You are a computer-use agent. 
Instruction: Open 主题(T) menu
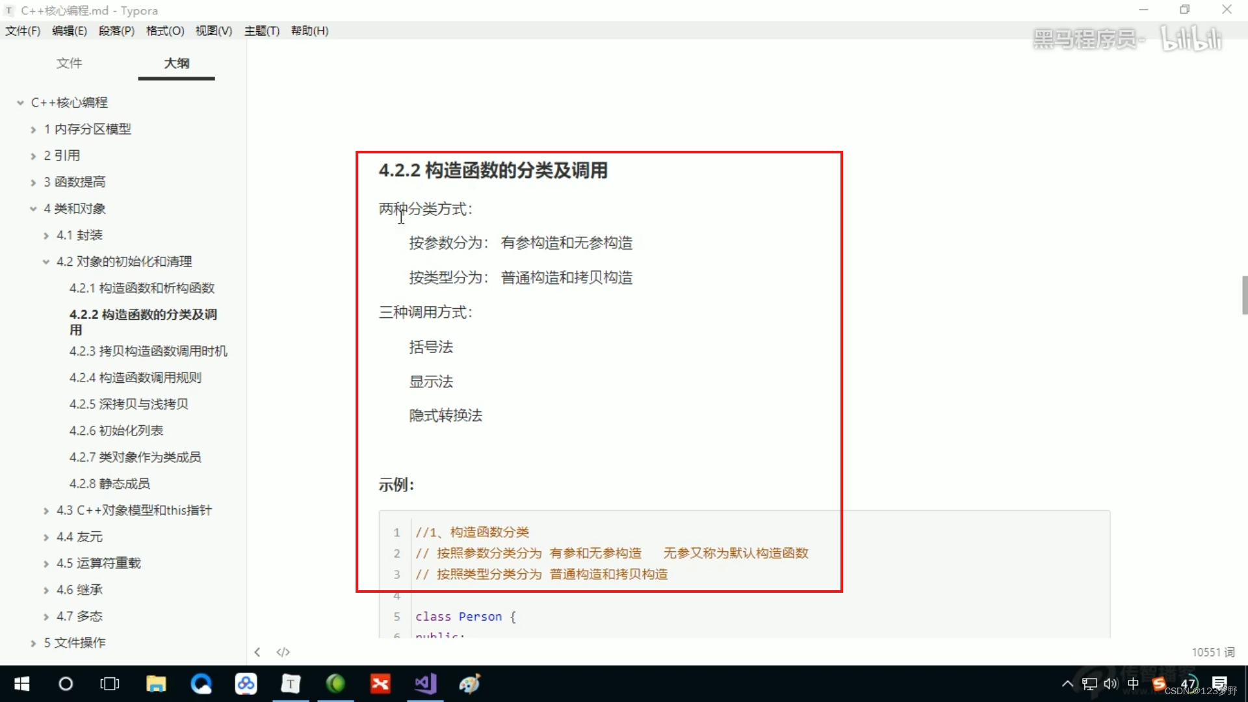tap(262, 31)
